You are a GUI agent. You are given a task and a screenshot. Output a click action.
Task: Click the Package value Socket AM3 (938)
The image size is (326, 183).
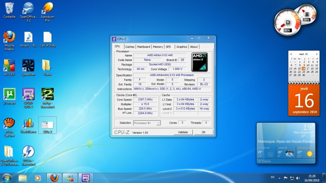[160, 64]
